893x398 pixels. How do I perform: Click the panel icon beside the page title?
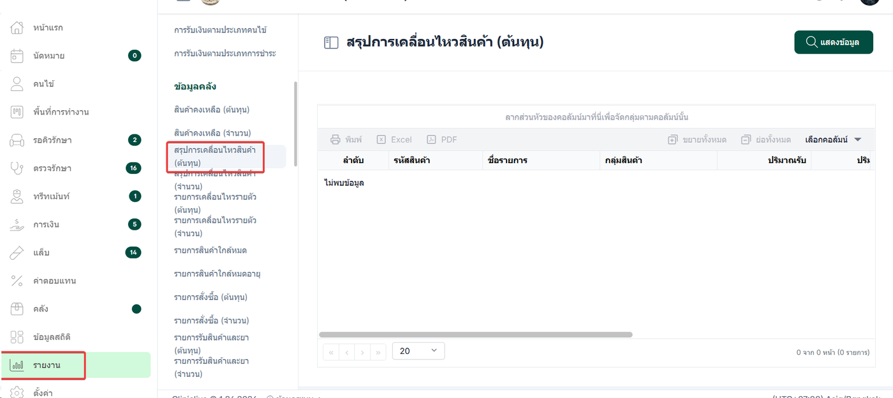pyautogui.click(x=331, y=43)
